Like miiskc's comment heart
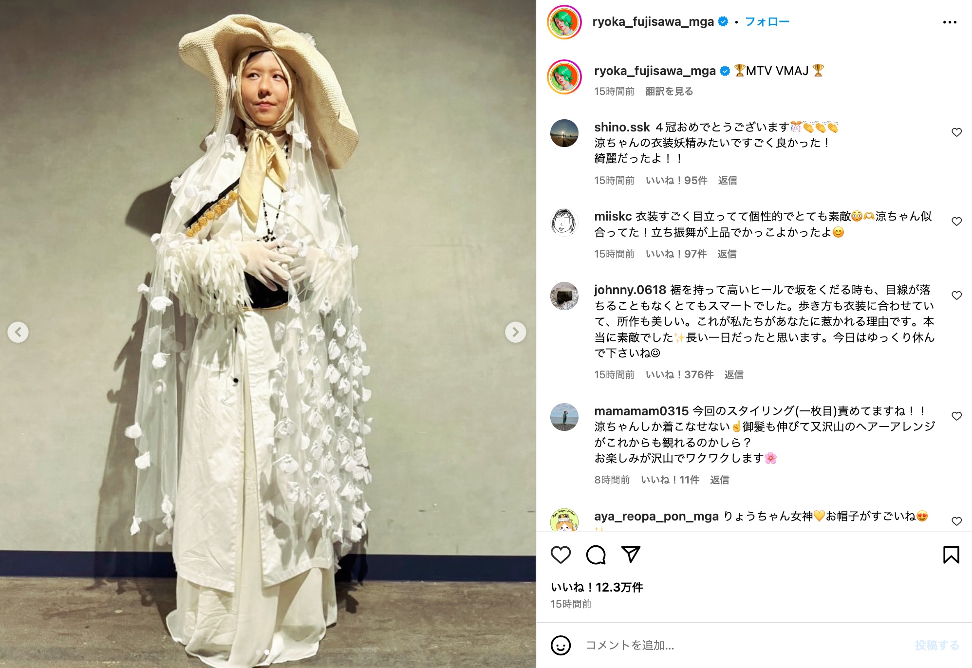Image resolution: width=972 pixels, height=668 pixels. [956, 222]
